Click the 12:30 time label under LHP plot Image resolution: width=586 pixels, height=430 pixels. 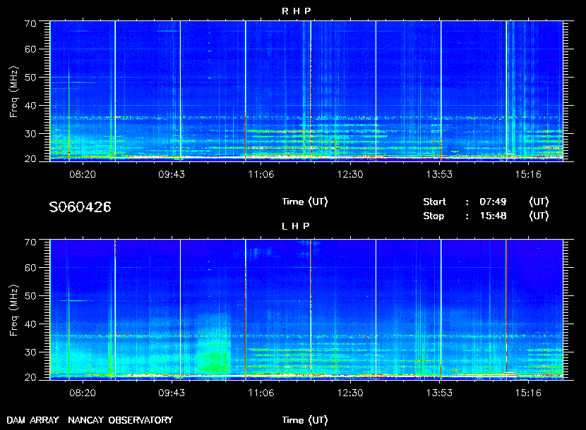coord(350,393)
